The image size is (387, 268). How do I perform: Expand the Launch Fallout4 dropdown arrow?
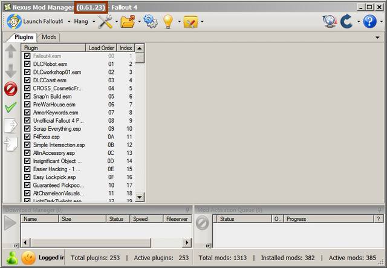(x=69, y=22)
